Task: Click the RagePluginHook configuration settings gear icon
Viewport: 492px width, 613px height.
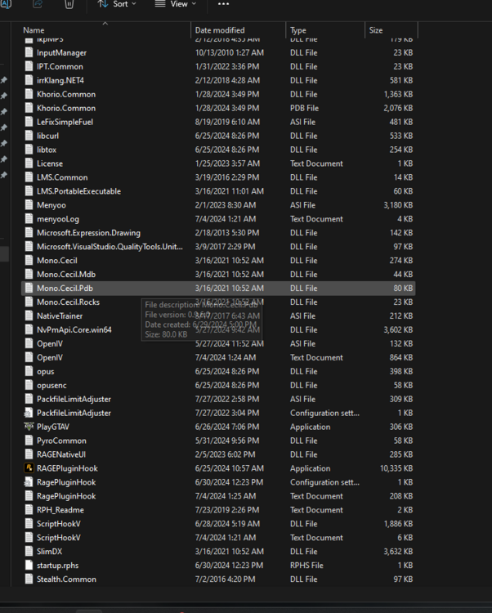Action: 29,482
